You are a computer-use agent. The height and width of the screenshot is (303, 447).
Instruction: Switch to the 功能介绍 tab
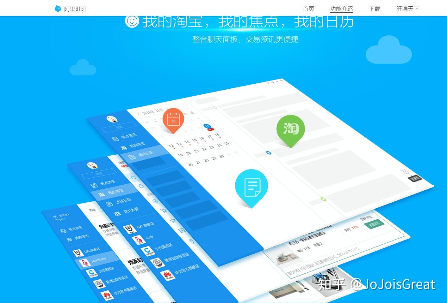pos(341,9)
